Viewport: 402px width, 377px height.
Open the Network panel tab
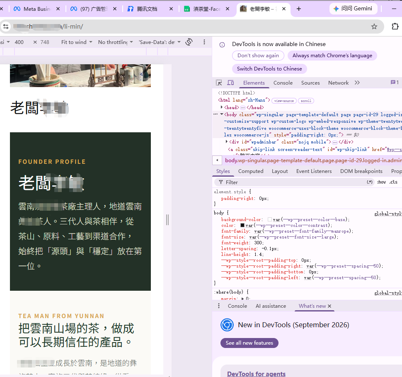(x=338, y=83)
